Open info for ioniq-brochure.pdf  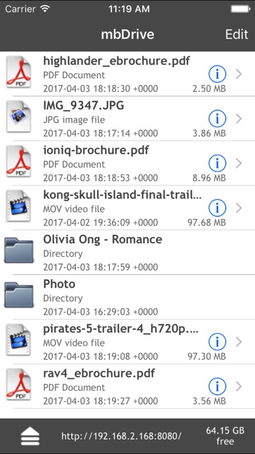tap(217, 163)
